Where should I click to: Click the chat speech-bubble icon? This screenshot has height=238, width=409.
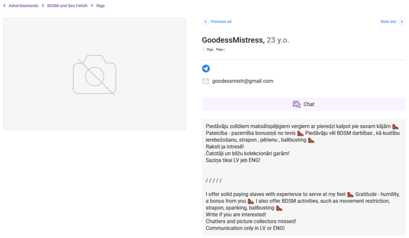(x=297, y=104)
